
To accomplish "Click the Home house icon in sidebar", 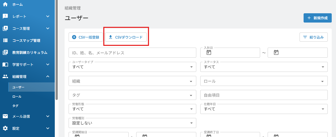I will click(5, 4).
